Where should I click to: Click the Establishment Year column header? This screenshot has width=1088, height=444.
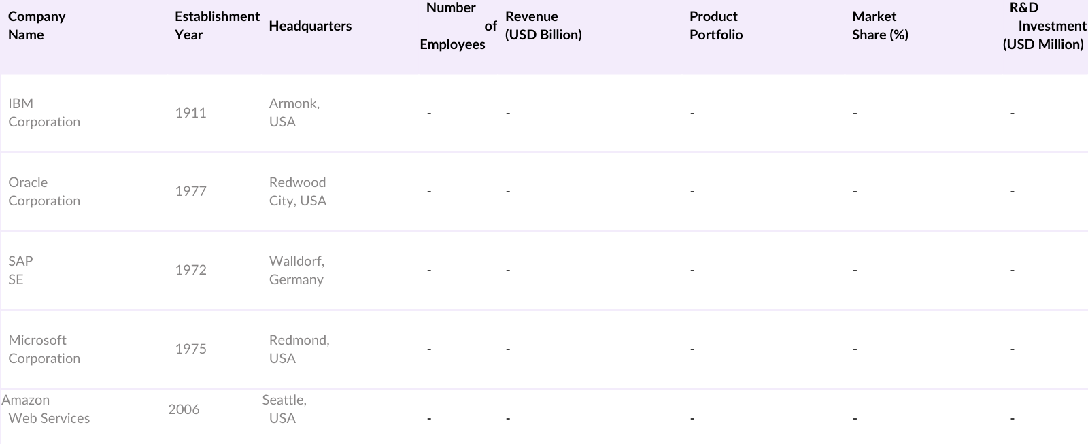click(217, 26)
